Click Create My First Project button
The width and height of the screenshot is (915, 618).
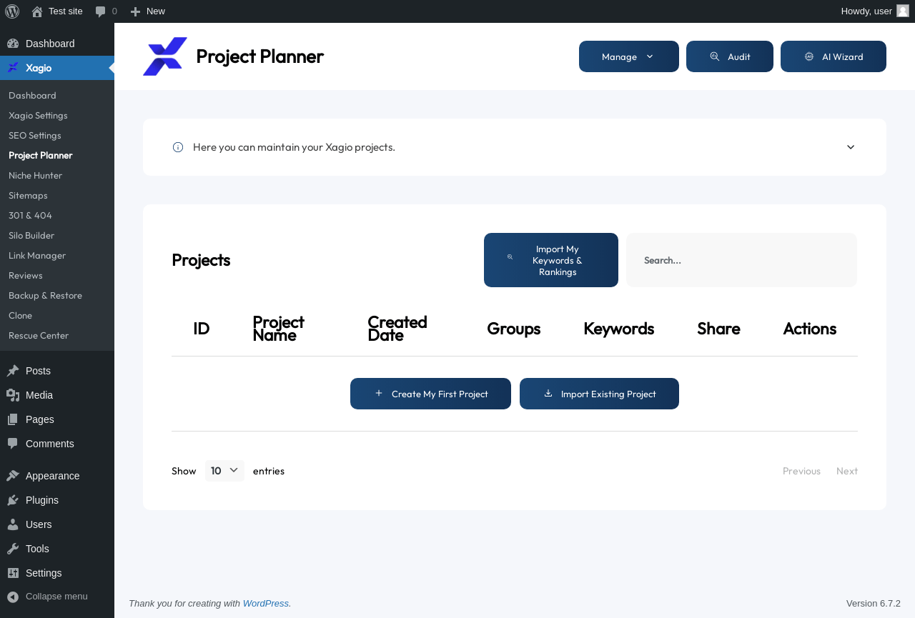point(430,394)
